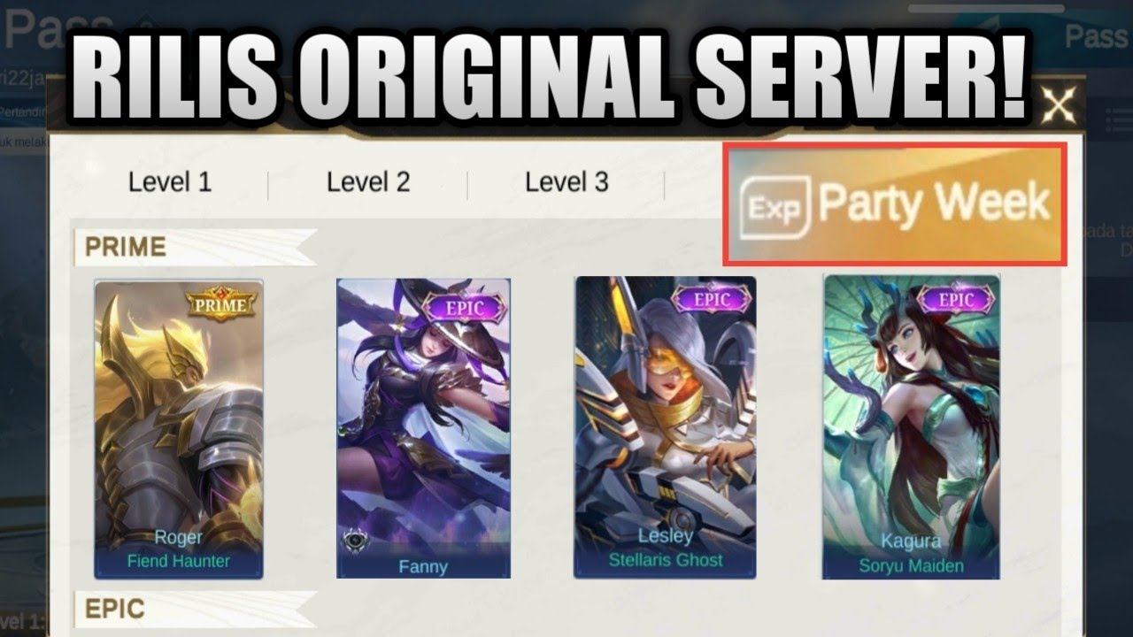Open Roger Fiend Haunter skin card
1133x637 pixels.
[179, 429]
